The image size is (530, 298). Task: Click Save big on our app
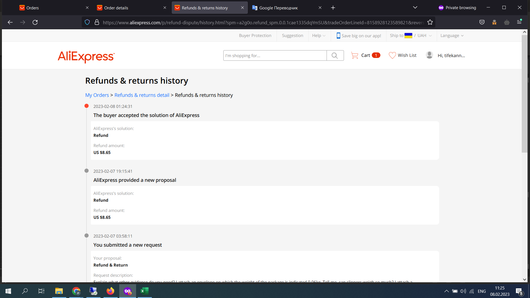click(359, 36)
